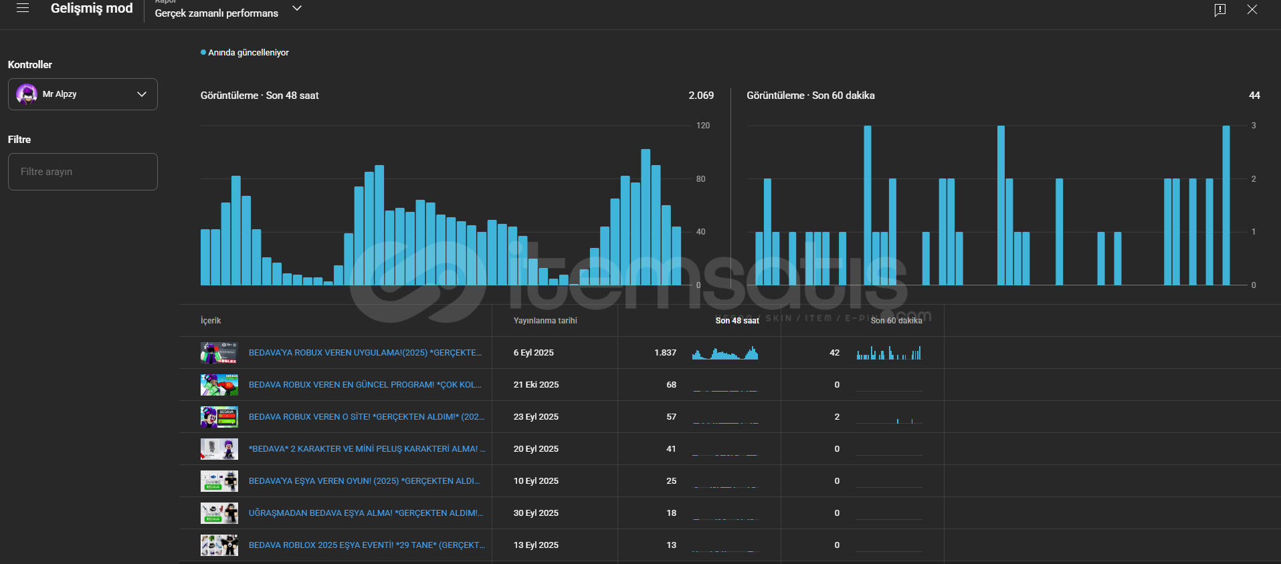Screen dimensions: 1281x564
Task: Open BEDAVA ROBLOX 2025 EŞYA EVENTİ video
Action: pyautogui.click(x=366, y=545)
